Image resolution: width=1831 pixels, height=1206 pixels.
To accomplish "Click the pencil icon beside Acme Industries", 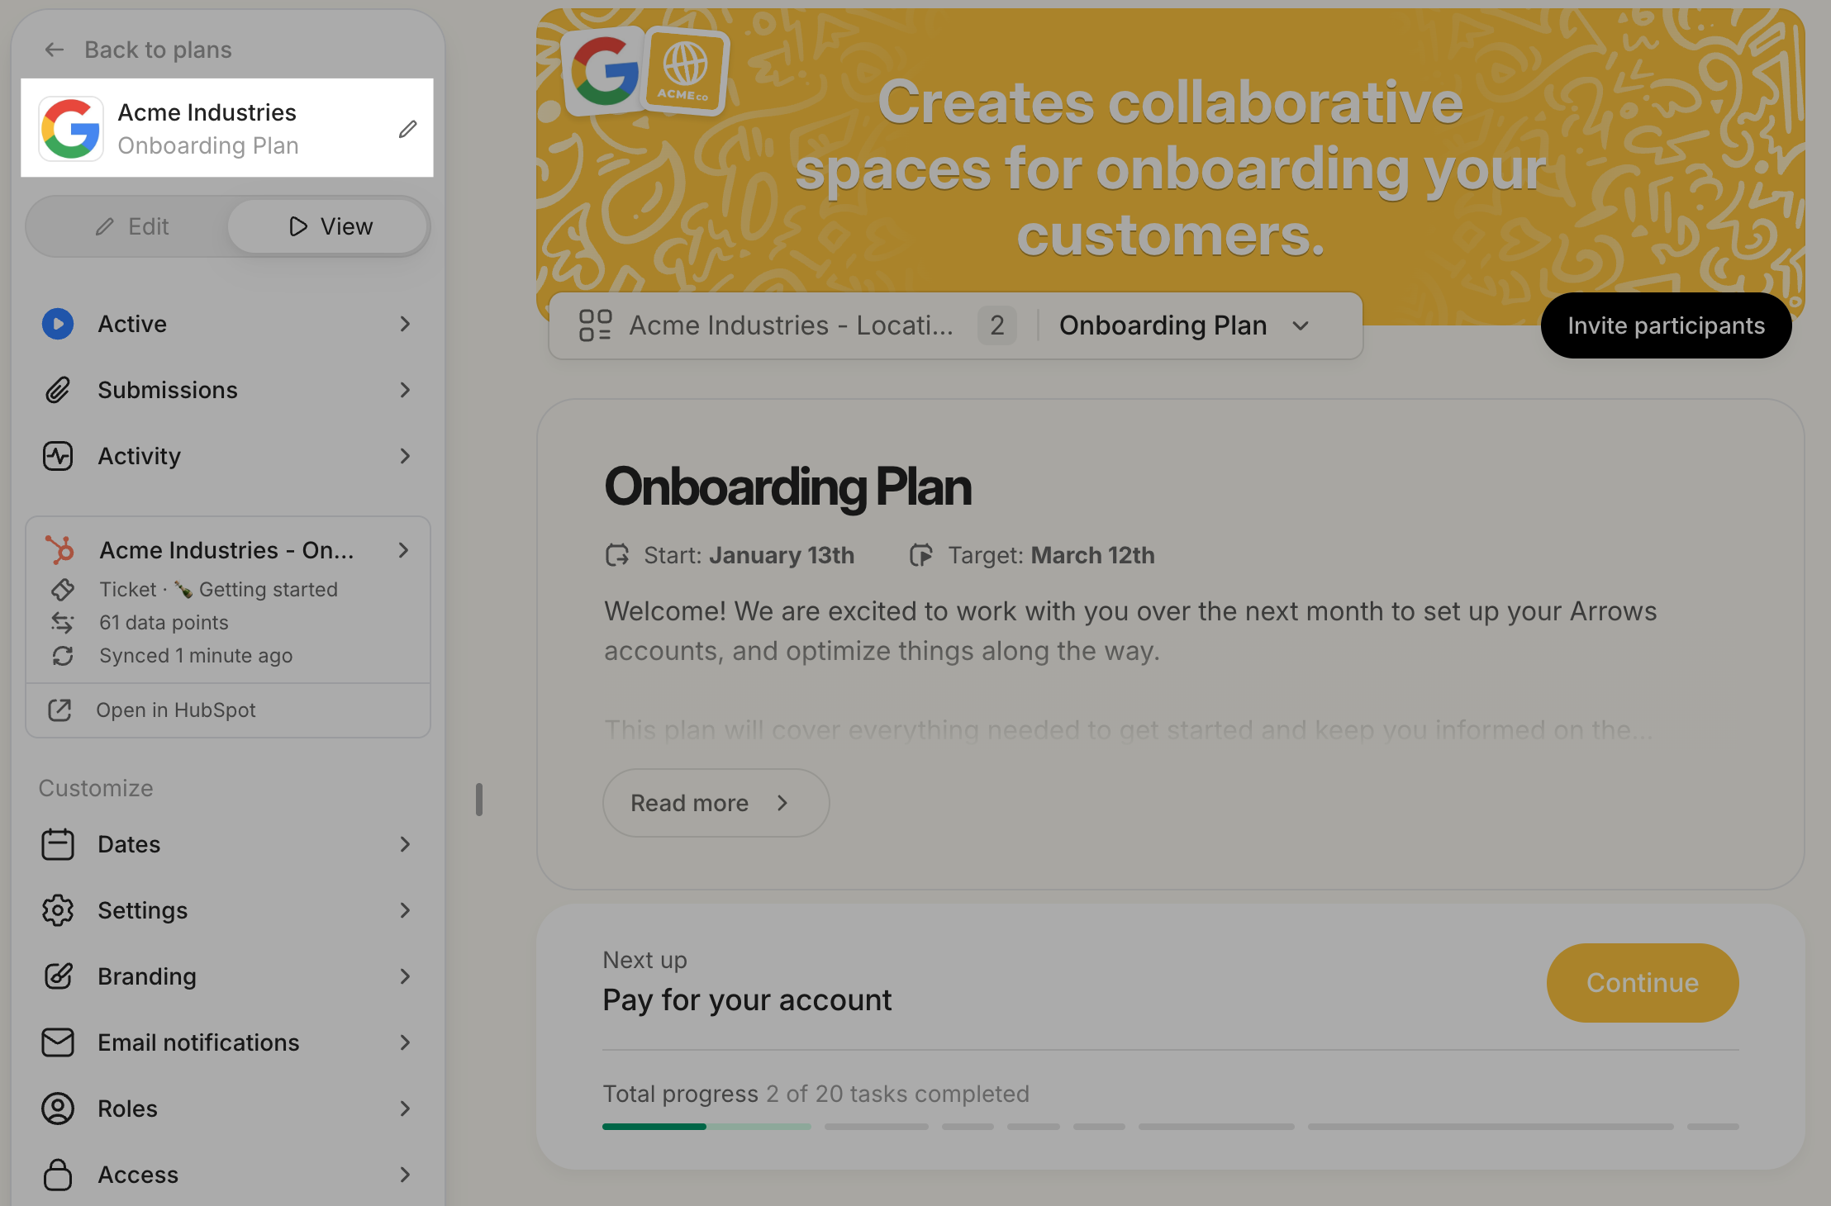I will tap(407, 129).
